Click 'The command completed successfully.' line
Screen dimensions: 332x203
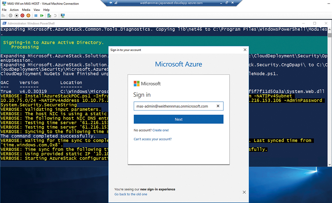[48, 136]
